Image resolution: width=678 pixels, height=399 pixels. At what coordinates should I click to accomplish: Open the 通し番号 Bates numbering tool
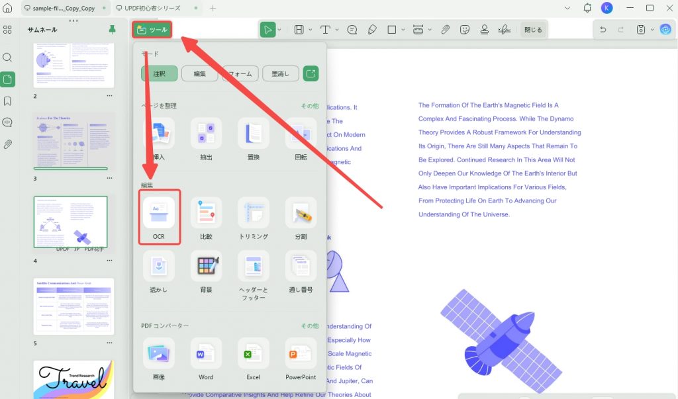(301, 271)
